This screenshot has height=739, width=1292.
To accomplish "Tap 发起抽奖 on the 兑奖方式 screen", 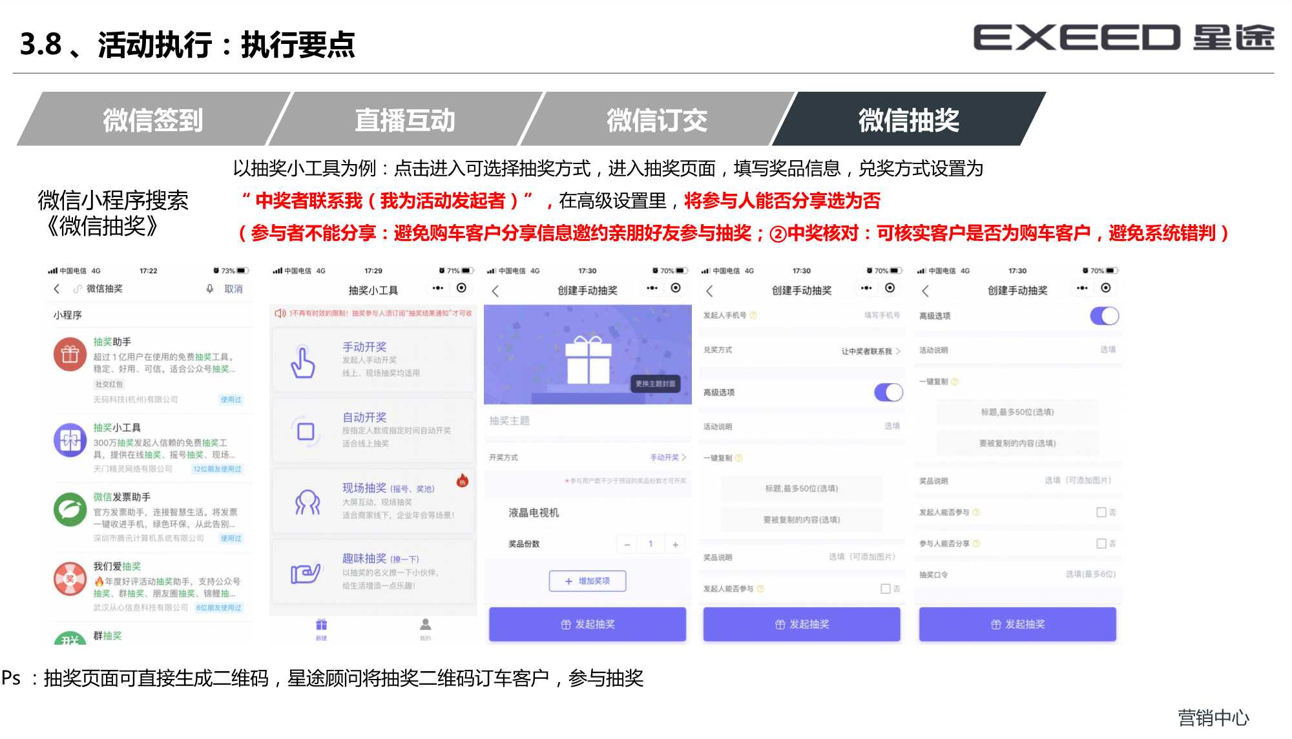I will point(802,624).
